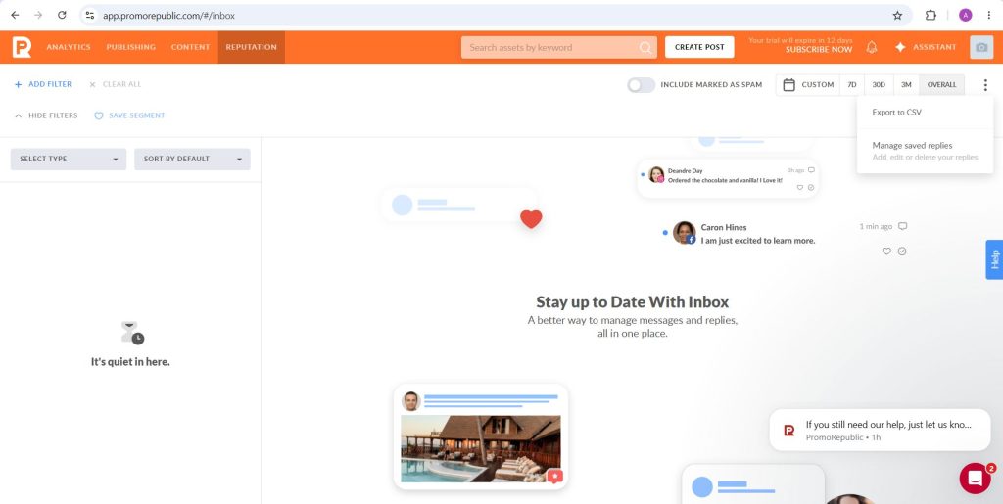Toggle Include Marked As Spam switch
The width and height of the screenshot is (1003, 504).
pyautogui.click(x=641, y=85)
